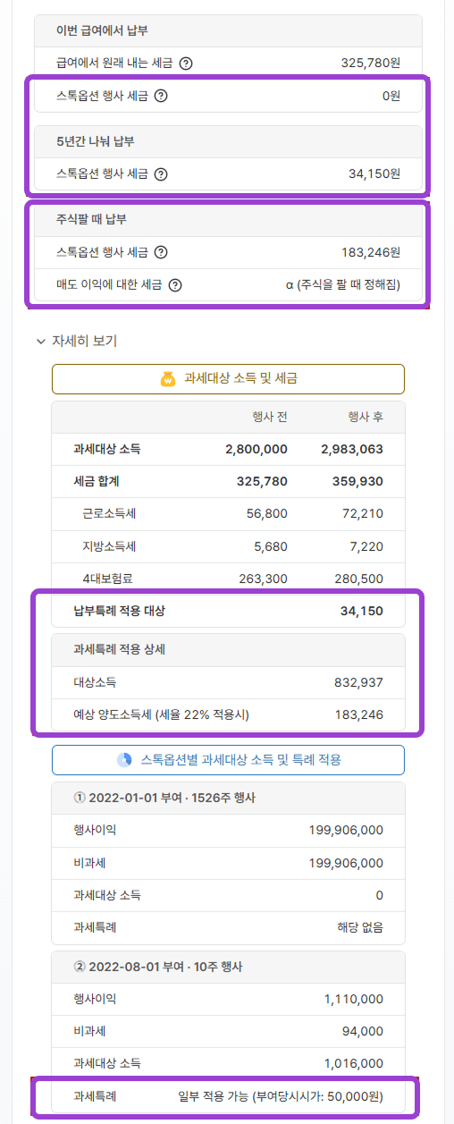Click 스톡옵션별 과세대상 소득 및 특례 적용 button
454x1124 pixels.
(x=228, y=760)
